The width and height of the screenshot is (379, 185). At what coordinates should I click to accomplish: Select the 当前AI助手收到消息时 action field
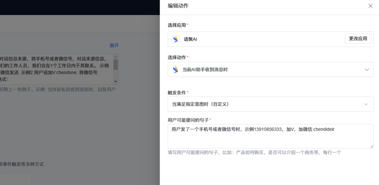271,70
